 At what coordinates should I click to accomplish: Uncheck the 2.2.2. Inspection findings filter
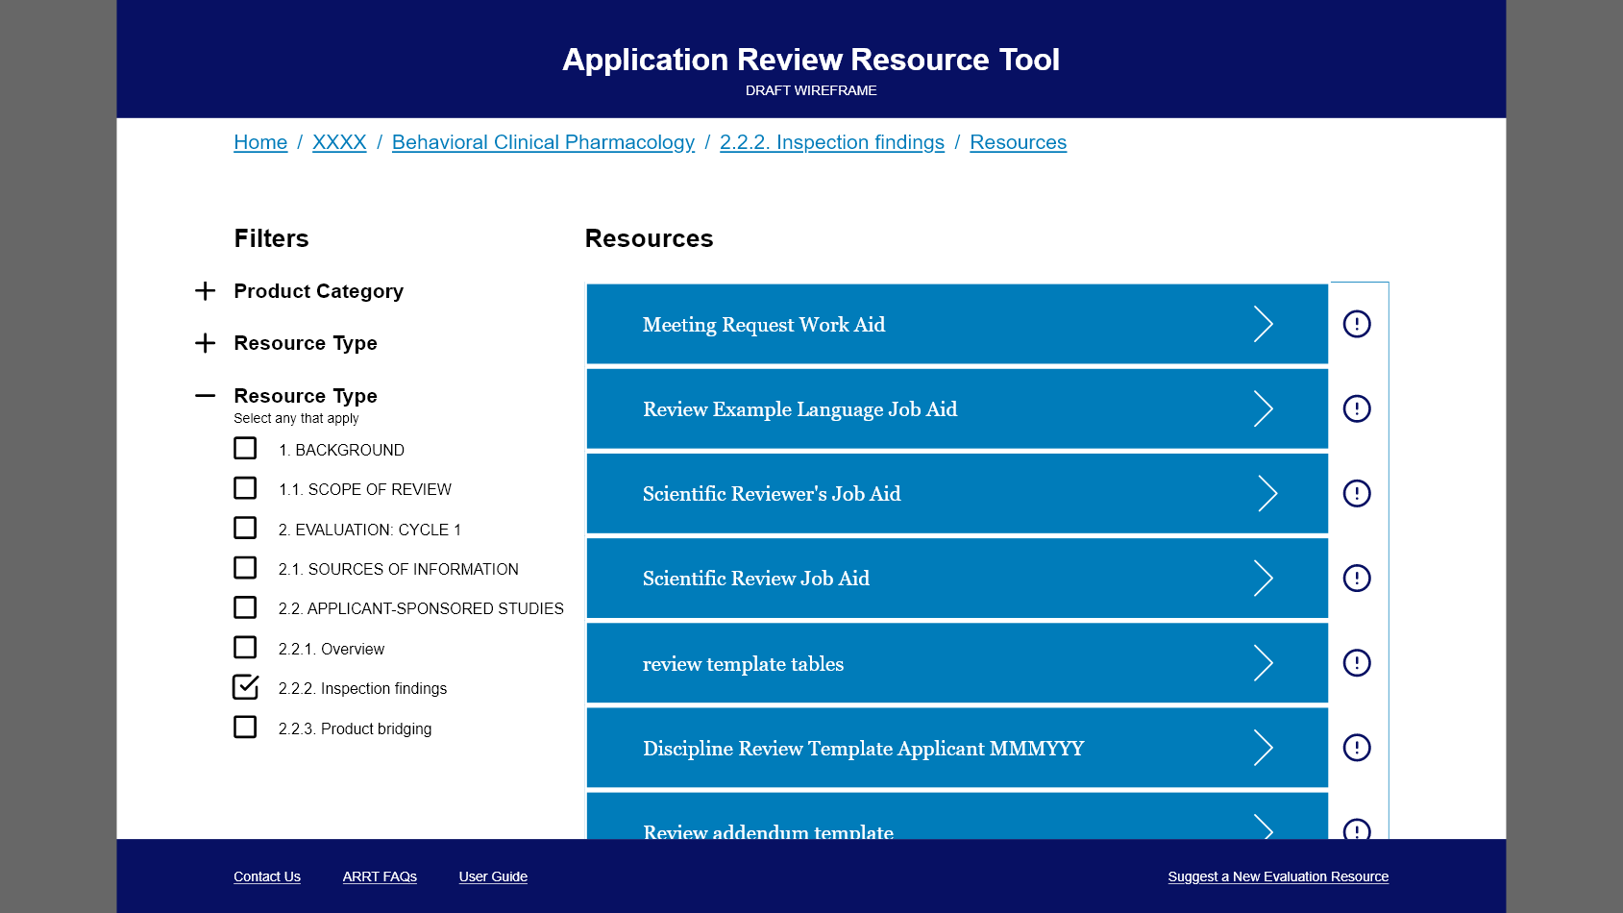tap(245, 687)
